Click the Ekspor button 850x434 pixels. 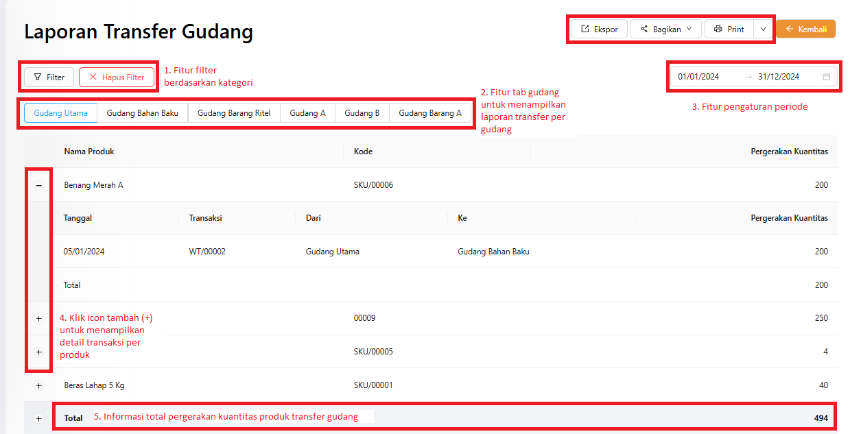pyautogui.click(x=599, y=29)
